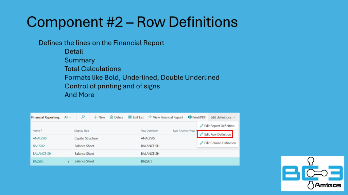Click the BALSHT name link
This screenshot has width=348, height=195.
pyautogui.click(x=38, y=161)
